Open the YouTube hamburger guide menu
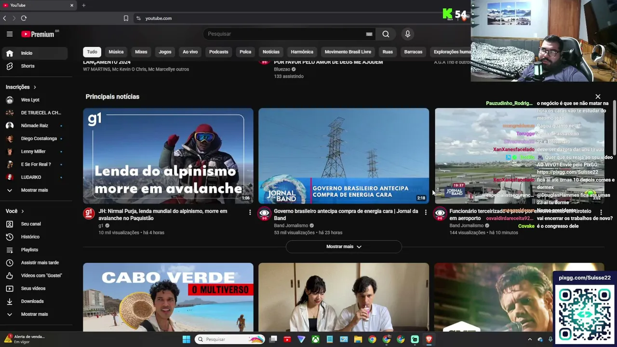617x347 pixels. pos(10,34)
